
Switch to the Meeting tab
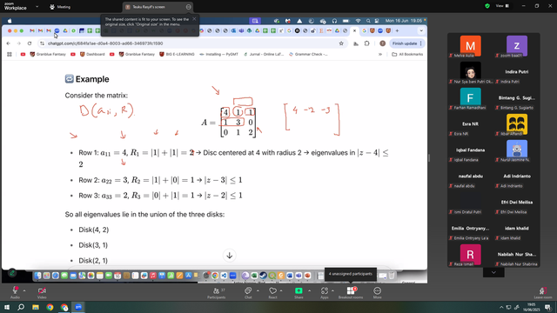click(60, 7)
